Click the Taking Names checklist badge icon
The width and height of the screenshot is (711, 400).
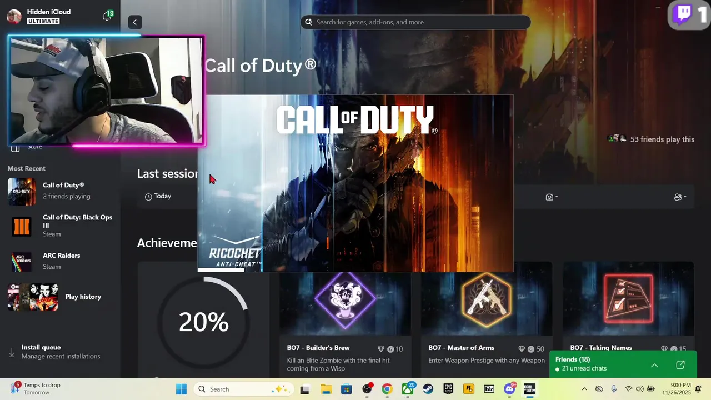628,299
